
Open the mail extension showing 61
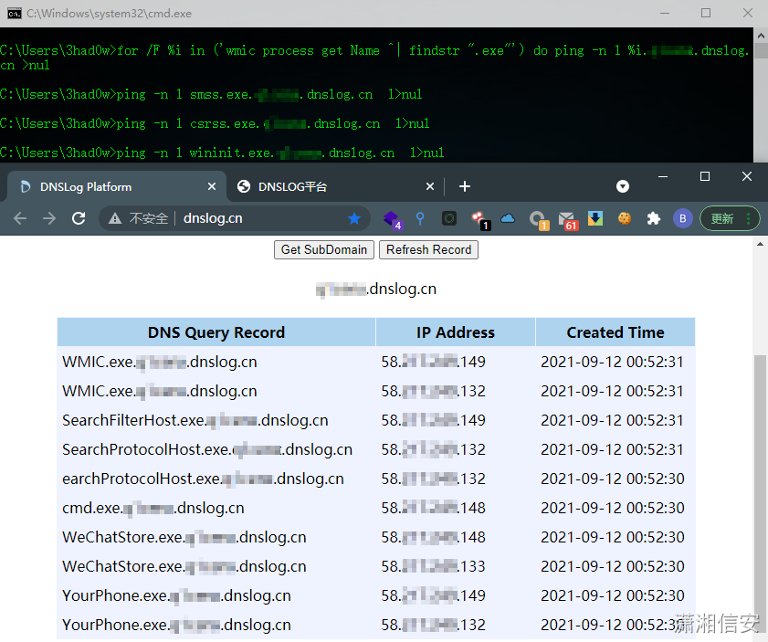pos(568,220)
